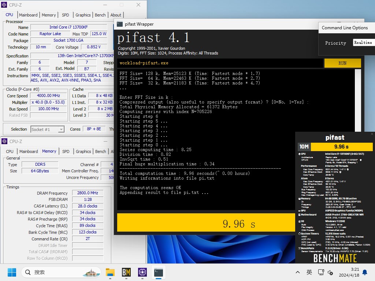The image size is (375, 281).
Task: Click the 英 input method indicator
Action: point(309,272)
